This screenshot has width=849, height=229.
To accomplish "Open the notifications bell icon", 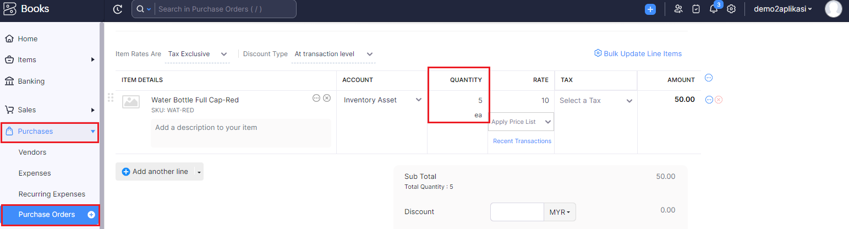I will [x=714, y=9].
